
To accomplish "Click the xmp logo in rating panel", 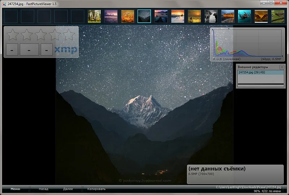I will [66, 50].
